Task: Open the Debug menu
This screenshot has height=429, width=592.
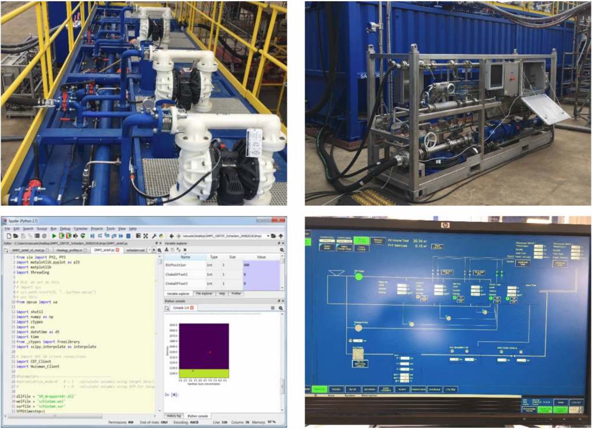Action: click(65, 229)
